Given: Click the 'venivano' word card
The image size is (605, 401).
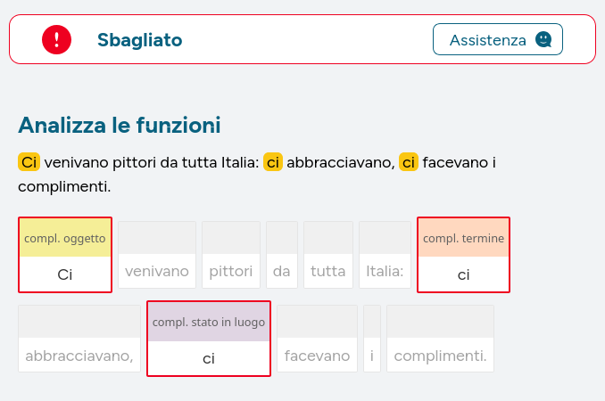Looking at the screenshot, I should point(157,255).
